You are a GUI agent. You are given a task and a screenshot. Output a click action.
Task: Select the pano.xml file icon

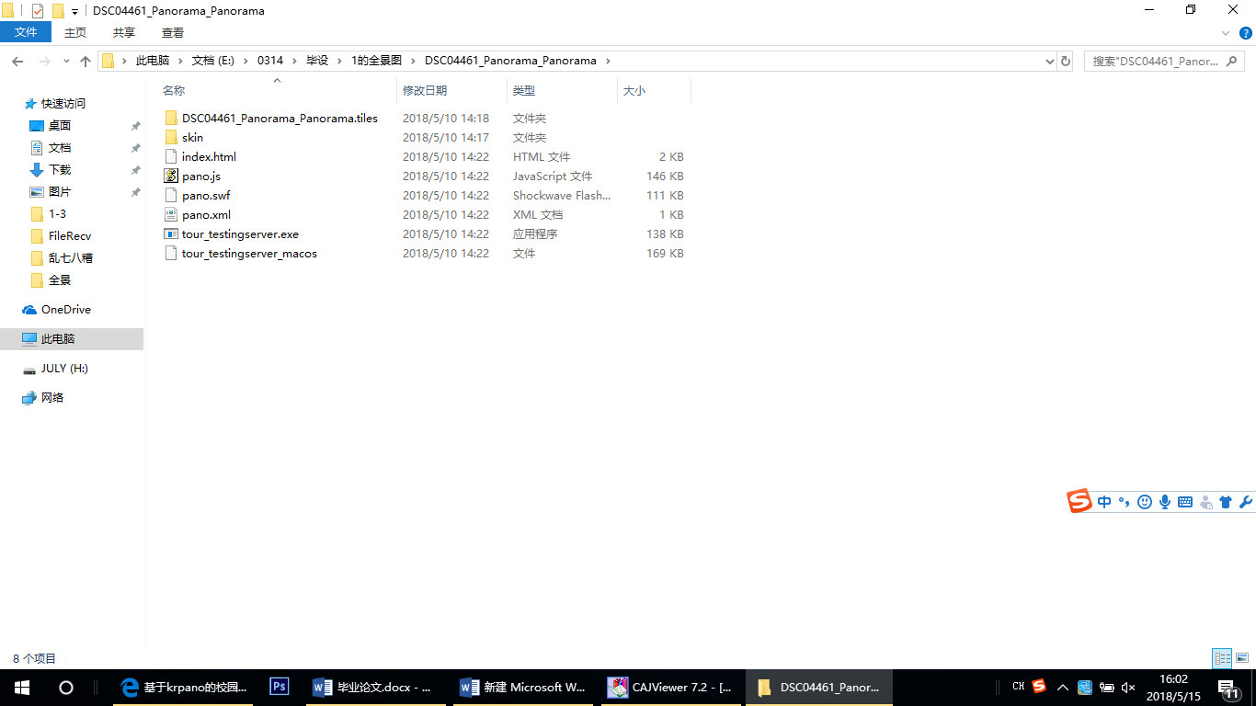170,215
